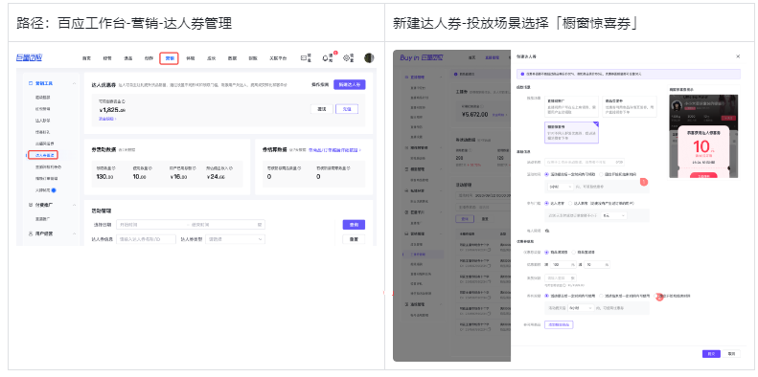Open the 6小时 validity duration dropdown

(x=581, y=307)
